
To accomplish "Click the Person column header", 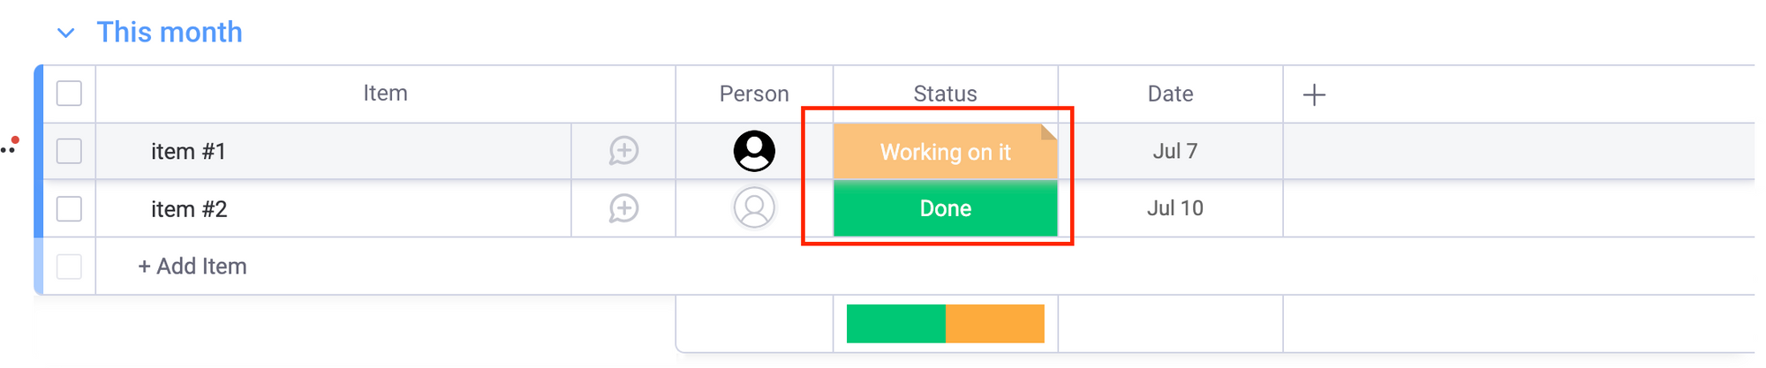I will click(x=754, y=94).
